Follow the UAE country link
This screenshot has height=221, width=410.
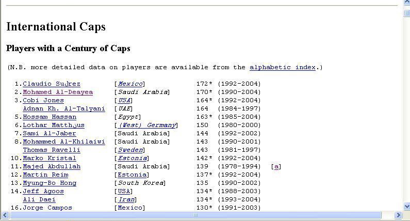[124, 108]
